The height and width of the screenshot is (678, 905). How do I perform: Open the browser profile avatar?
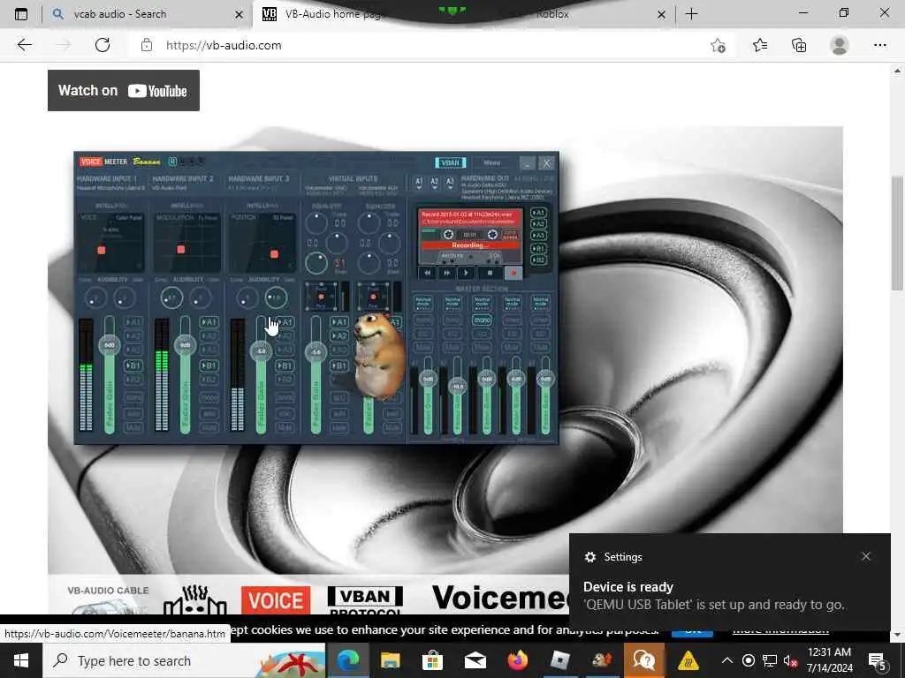(x=840, y=45)
